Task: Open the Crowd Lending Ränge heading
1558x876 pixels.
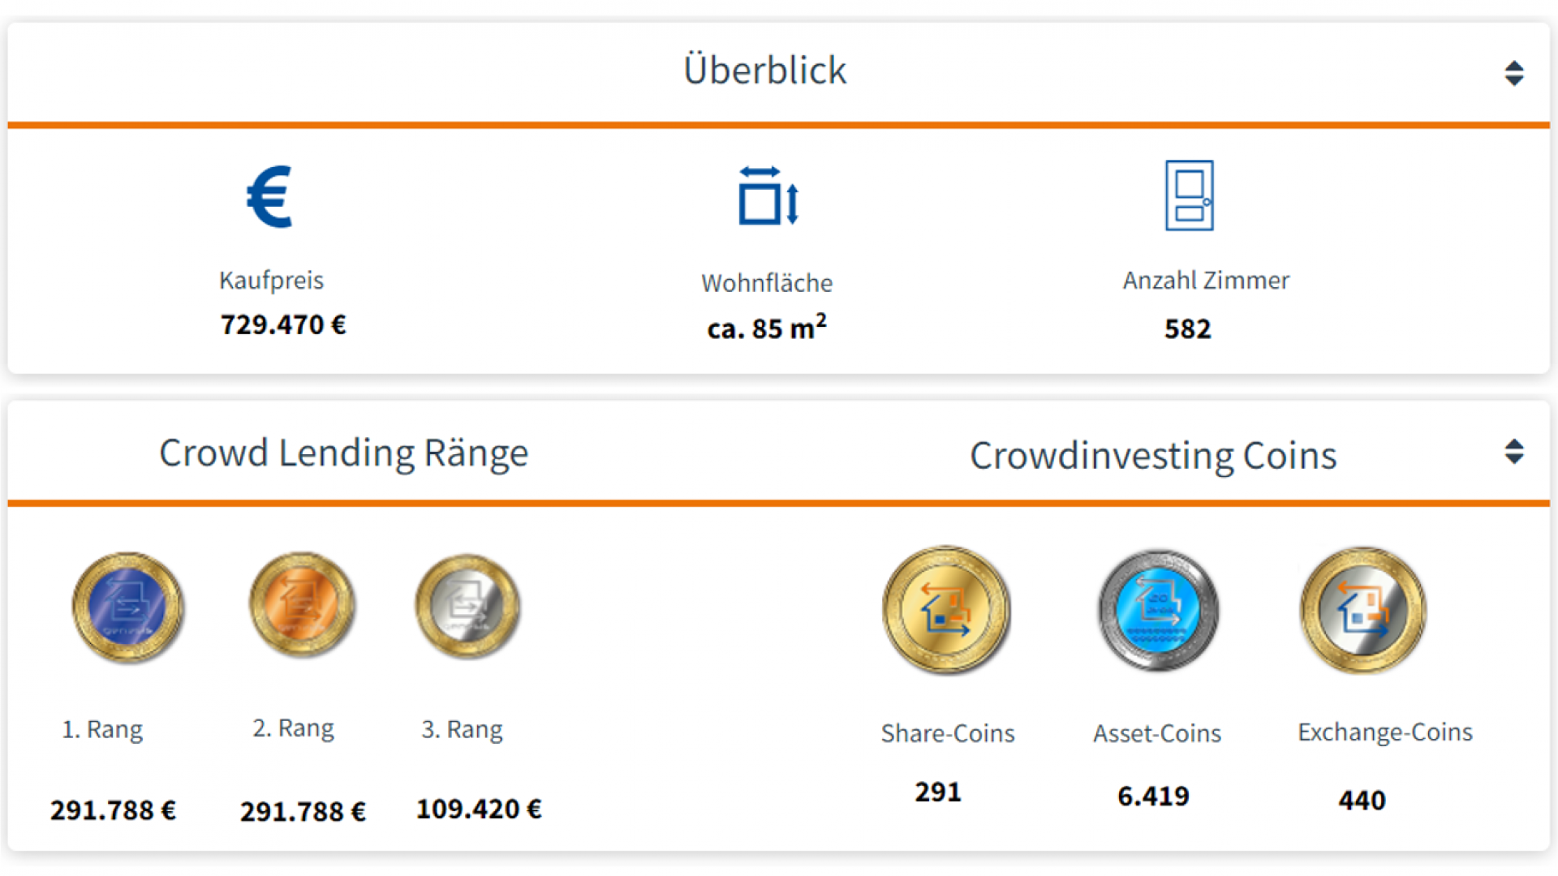Action: pyautogui.click(x=343, y=453)
